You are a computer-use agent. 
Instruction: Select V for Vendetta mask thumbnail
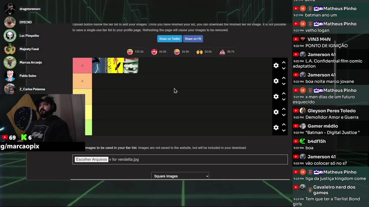(131, 66)
